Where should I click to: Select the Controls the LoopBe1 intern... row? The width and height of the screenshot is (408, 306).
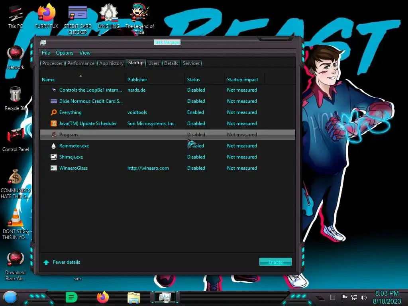(x=167, y=90)
